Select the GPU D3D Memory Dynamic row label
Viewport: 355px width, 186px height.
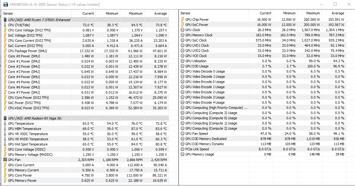205,144
